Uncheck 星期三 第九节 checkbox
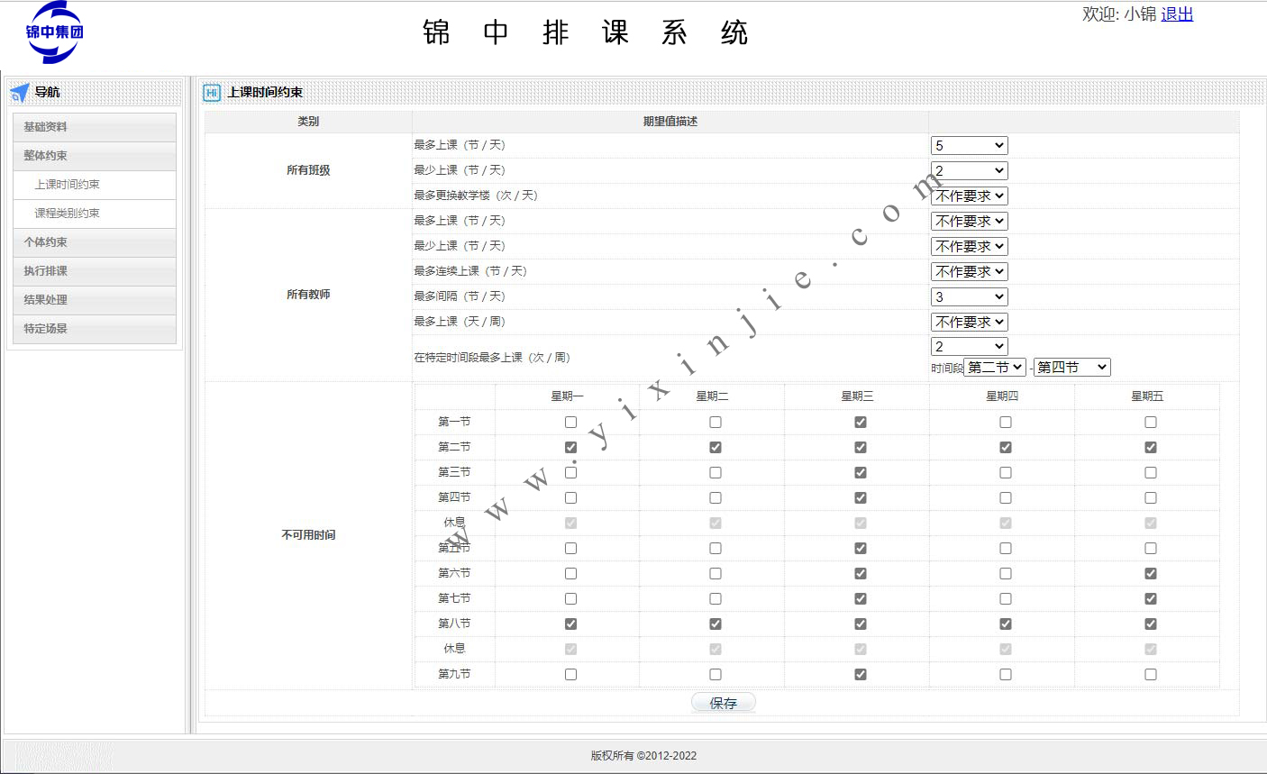This screenshot has height=774, width=1267. (861, 674)
